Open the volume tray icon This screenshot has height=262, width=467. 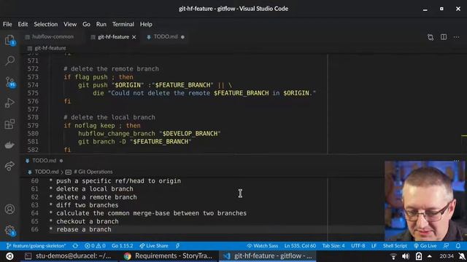tap(406, 256)
